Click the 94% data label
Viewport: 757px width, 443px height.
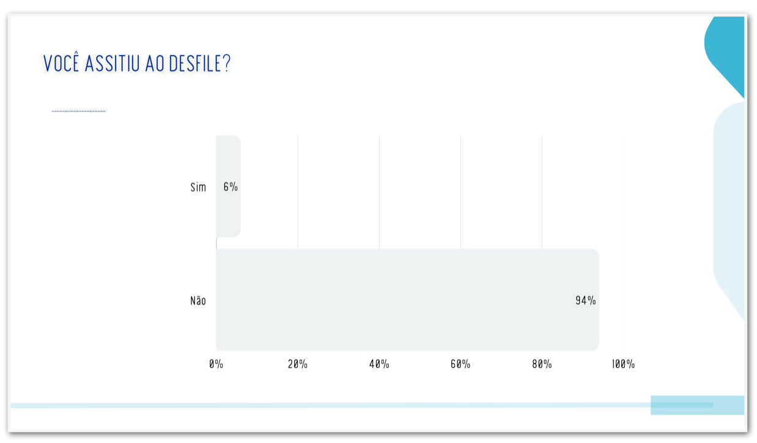click(585, 301)
